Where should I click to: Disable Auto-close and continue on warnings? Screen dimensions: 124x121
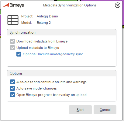(12, 82)
